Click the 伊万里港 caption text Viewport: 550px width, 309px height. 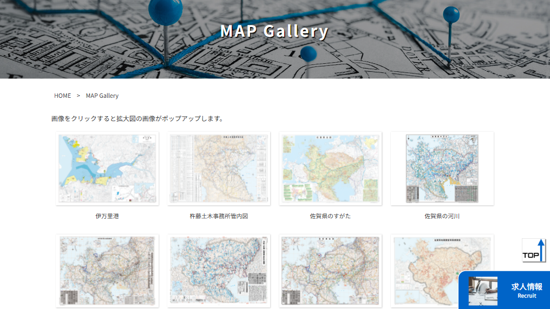tap(107, 216)
